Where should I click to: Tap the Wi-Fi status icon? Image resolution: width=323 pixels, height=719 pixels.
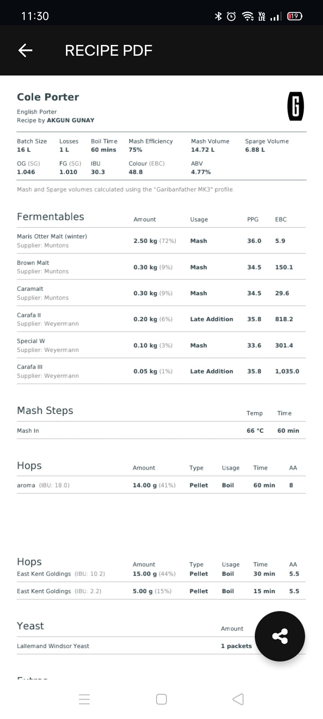(x=247, y=16)
